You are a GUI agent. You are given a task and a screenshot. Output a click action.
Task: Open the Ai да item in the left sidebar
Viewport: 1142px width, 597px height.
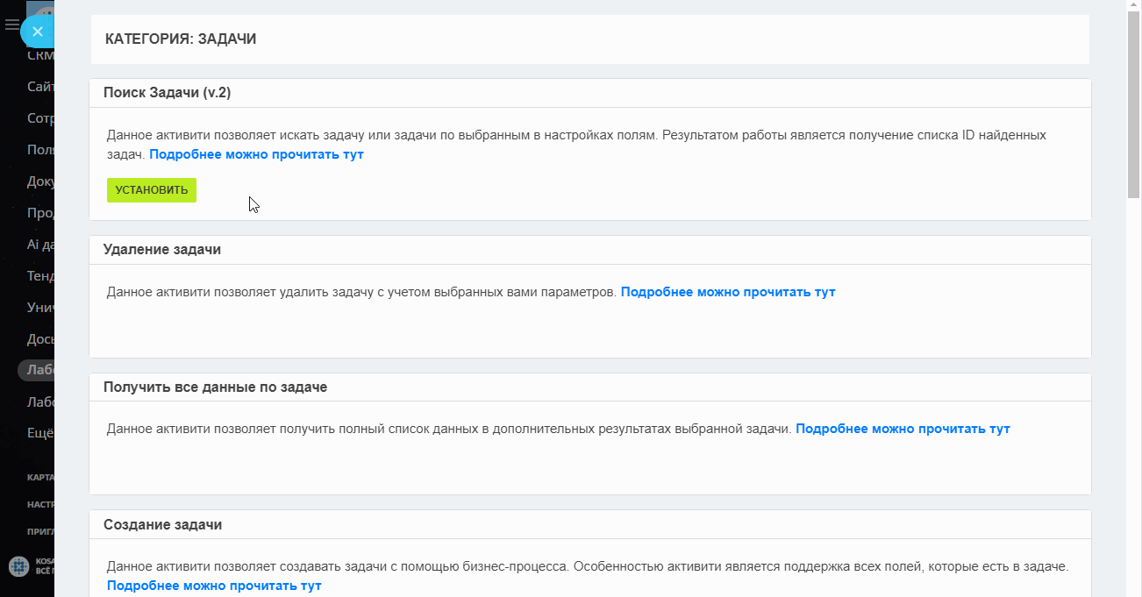[40, 245]
